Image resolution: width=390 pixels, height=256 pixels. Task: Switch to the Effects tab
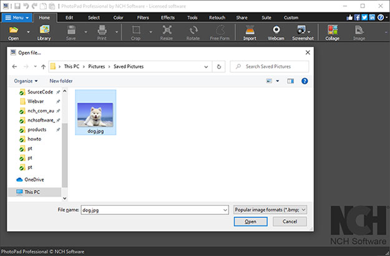(168, 17)
